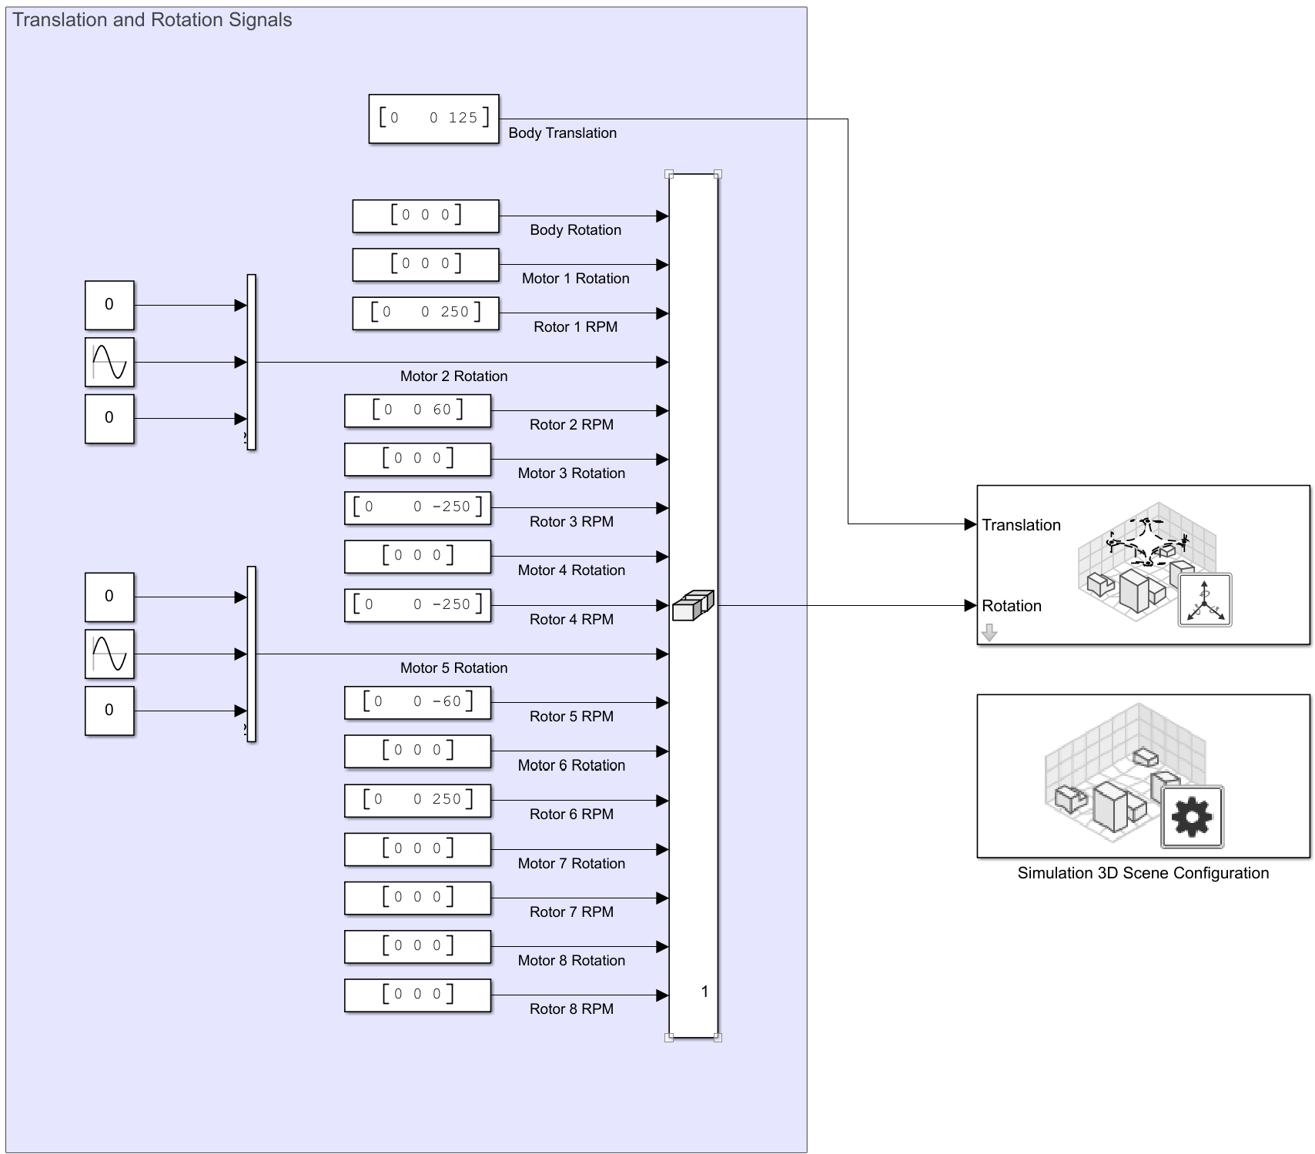The image size is (1315, 1154).
Task: Click the Translation input port label
Action: [1021, 525]
